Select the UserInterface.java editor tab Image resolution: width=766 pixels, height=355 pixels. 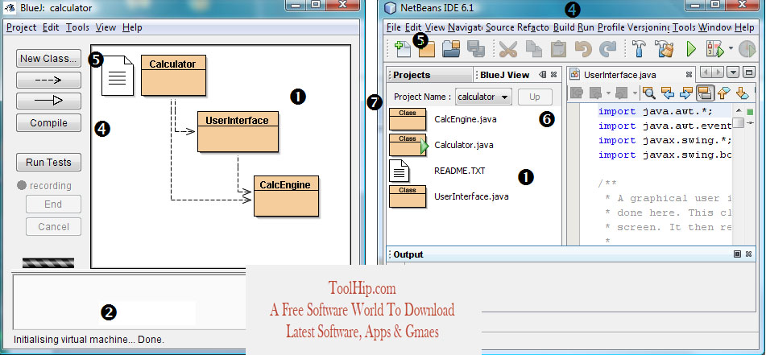click(620, 75)
